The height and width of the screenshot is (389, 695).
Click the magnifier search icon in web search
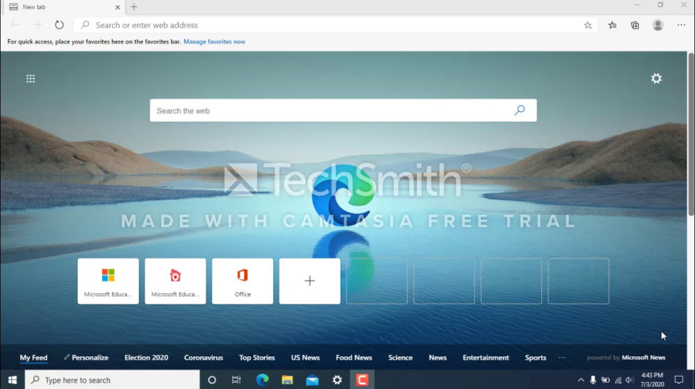[519, 110]
